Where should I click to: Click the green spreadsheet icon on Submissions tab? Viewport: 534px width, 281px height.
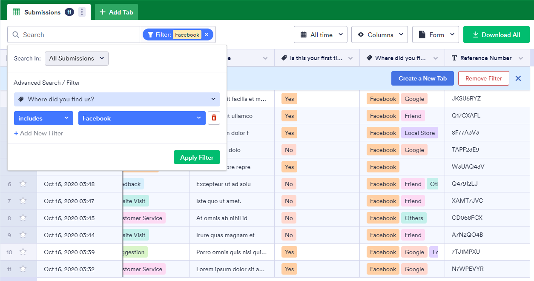coord(17,12)
